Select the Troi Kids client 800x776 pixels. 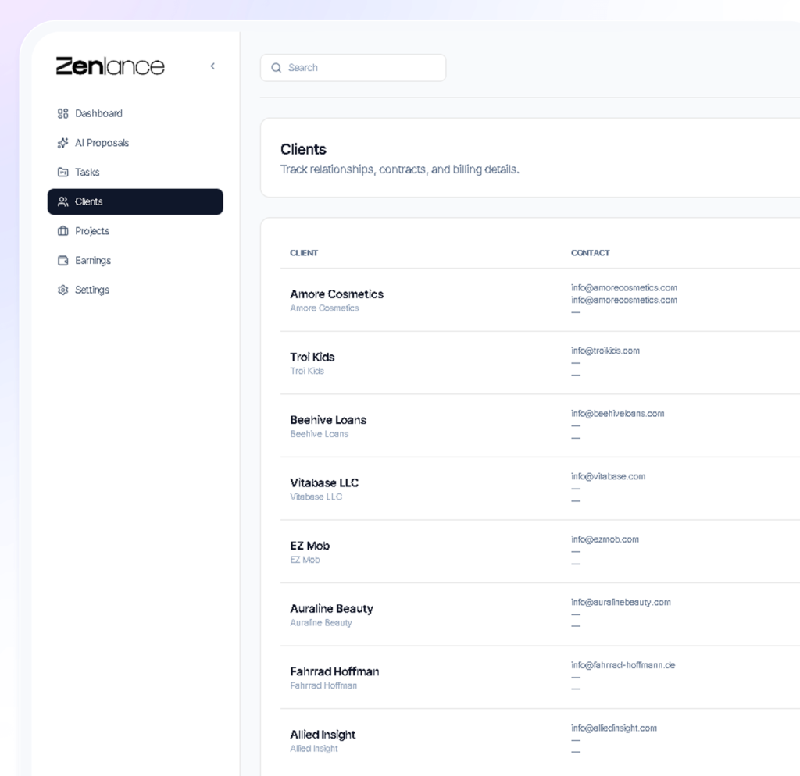point(312,358)
